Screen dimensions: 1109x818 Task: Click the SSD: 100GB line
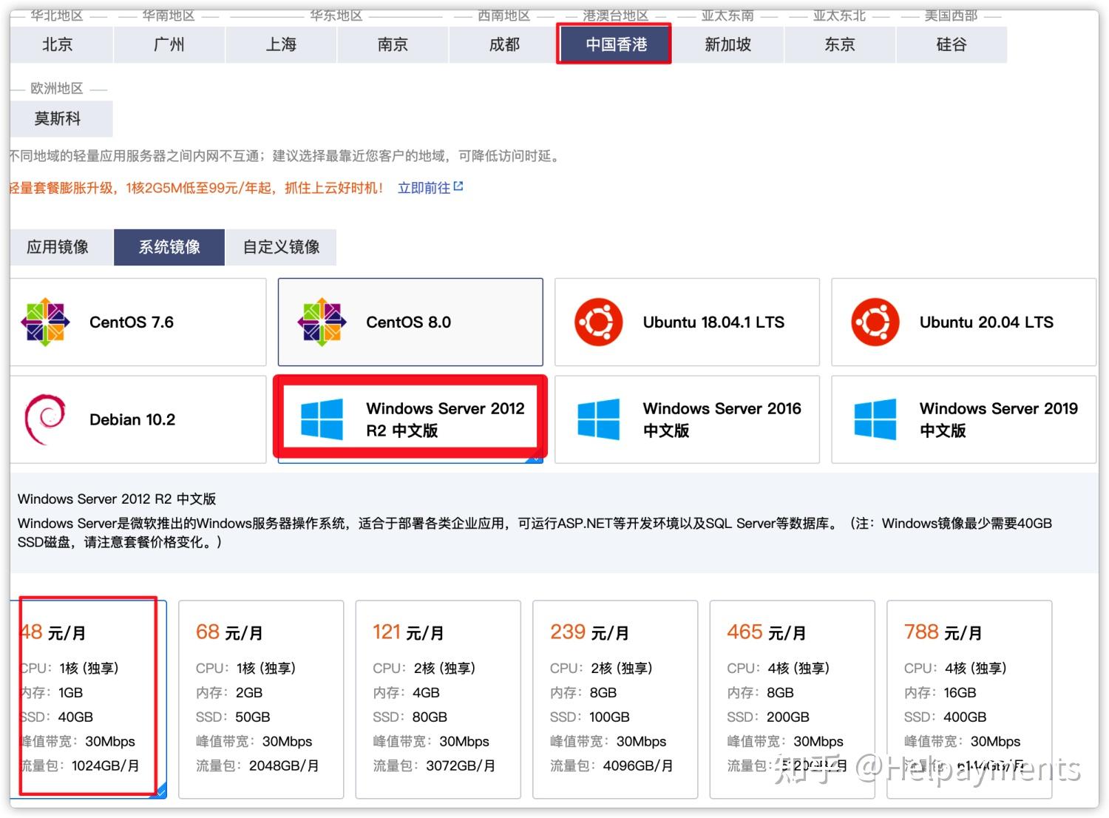(590, 717)
